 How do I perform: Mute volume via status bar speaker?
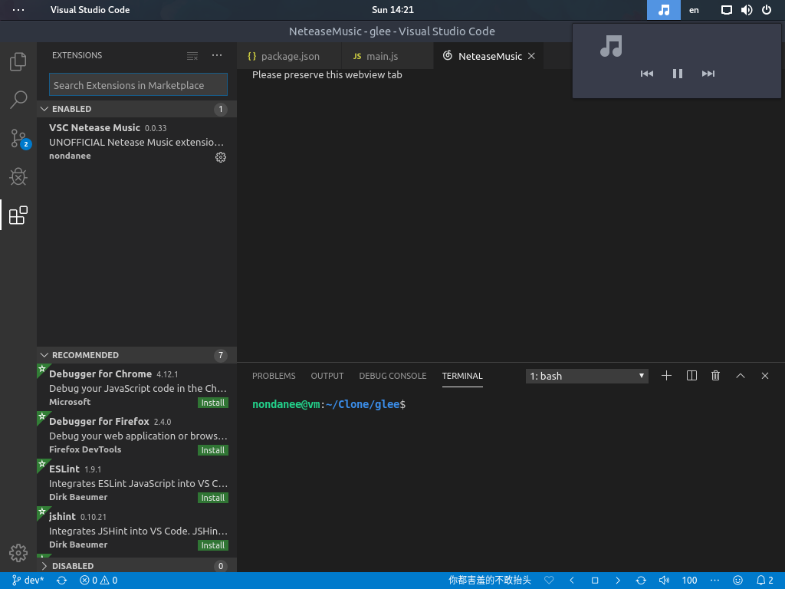coord(664,581)
